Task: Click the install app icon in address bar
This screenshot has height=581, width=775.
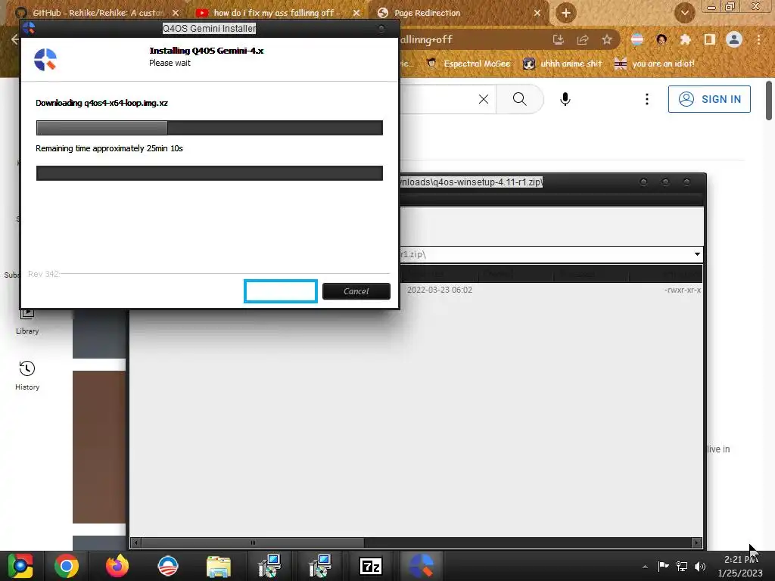Action: (558, 39)
